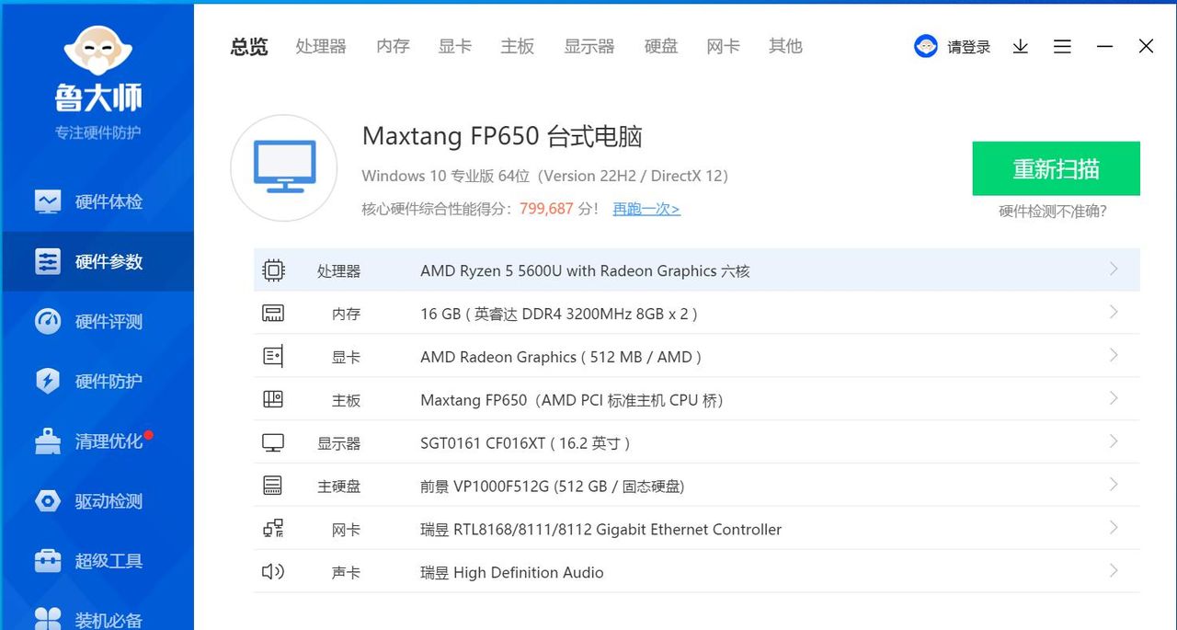Click the download arrow icon
1177x630 pixels.
[x=1020, y=47]
